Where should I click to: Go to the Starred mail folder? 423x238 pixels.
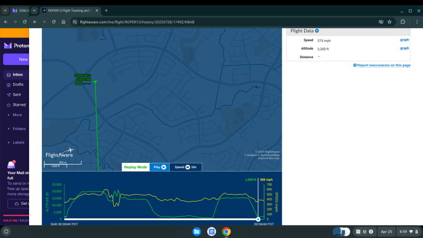pos(19,105)
